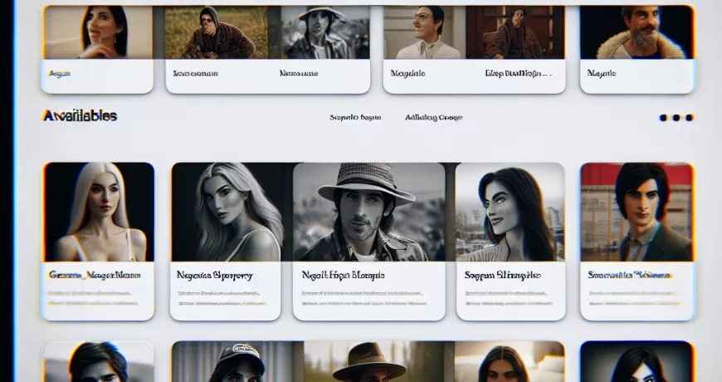Open the suited man portrait with red background

pyautogui.click(x=637, y=212)
